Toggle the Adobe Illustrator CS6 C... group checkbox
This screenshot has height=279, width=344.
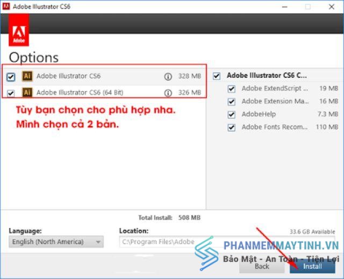click(x=217, y=76)
